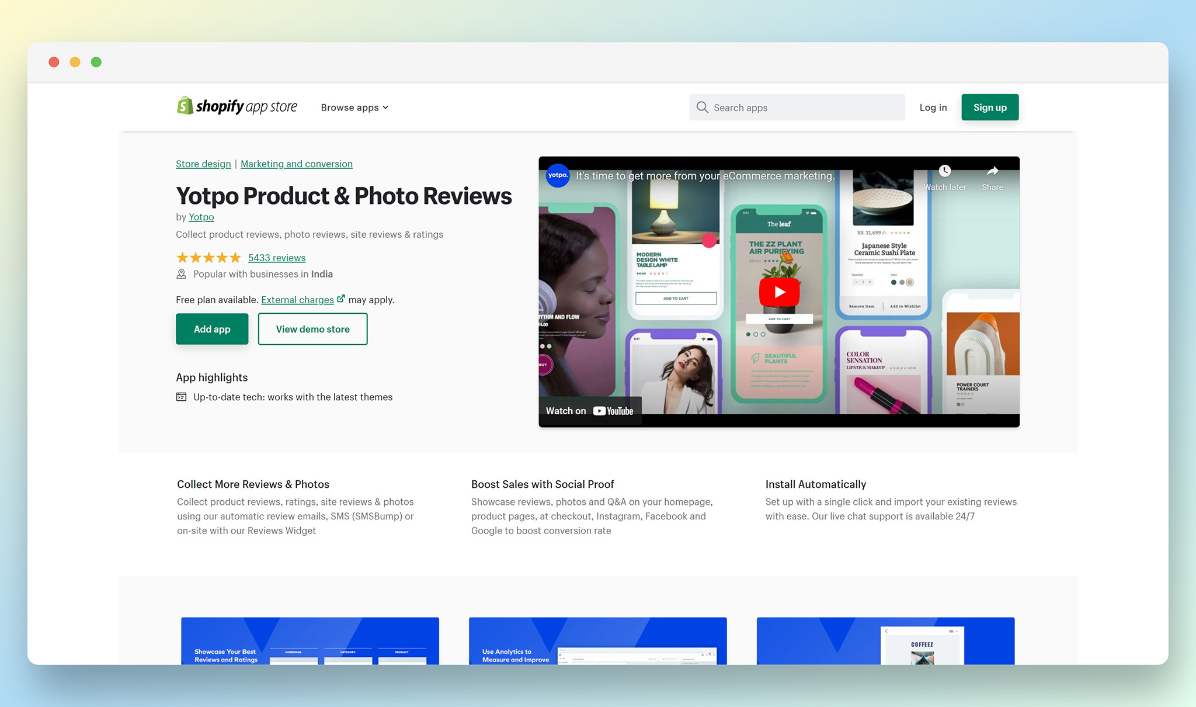Click View demo store button

point(312,329)
